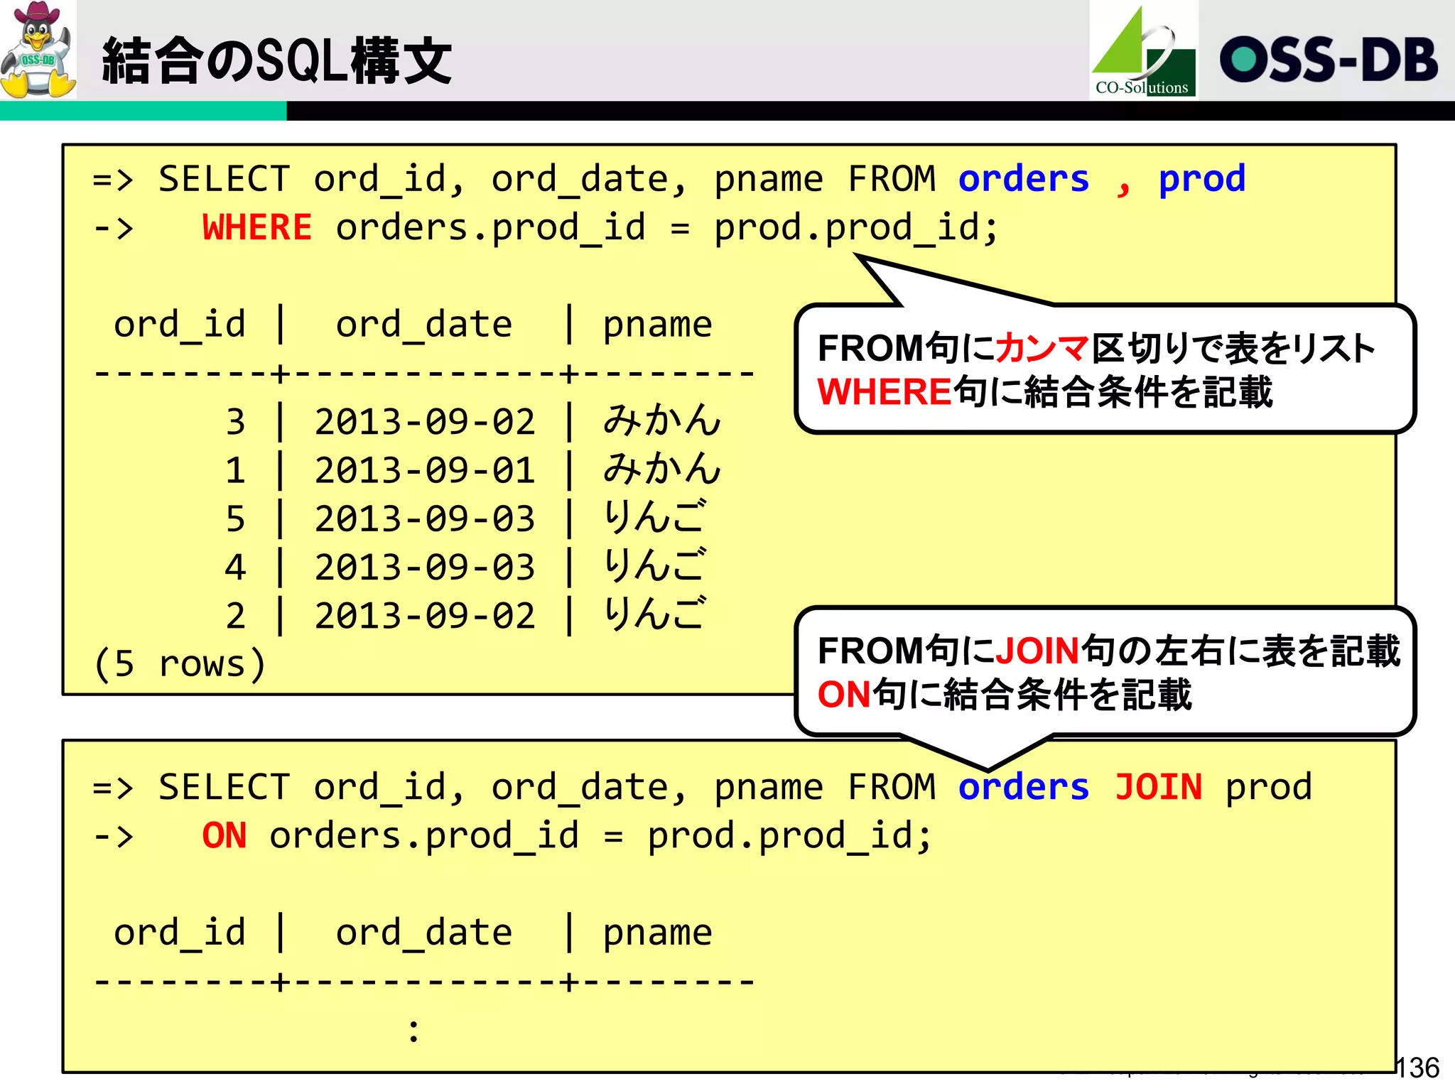
Task: Select the slide title 結合のSQL構文
Action: tap(277, 61)
